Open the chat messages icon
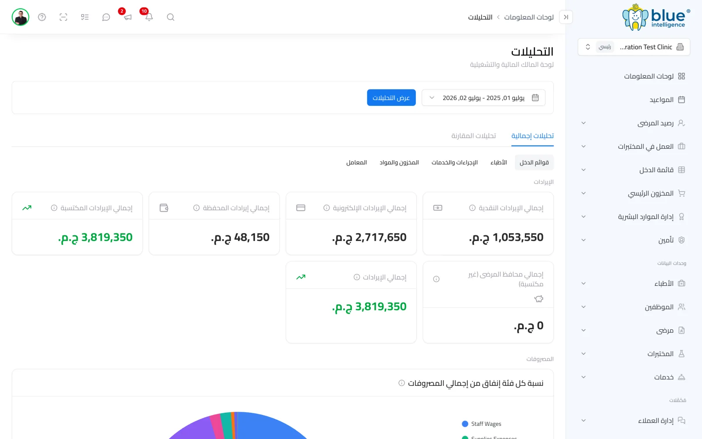The image size is (702, 439). tap(106, 17)
